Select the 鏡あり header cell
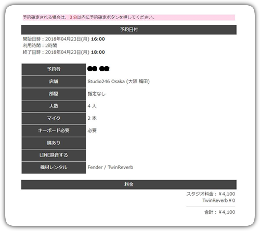This screenshot has width=260, height=231. point(54,143)
